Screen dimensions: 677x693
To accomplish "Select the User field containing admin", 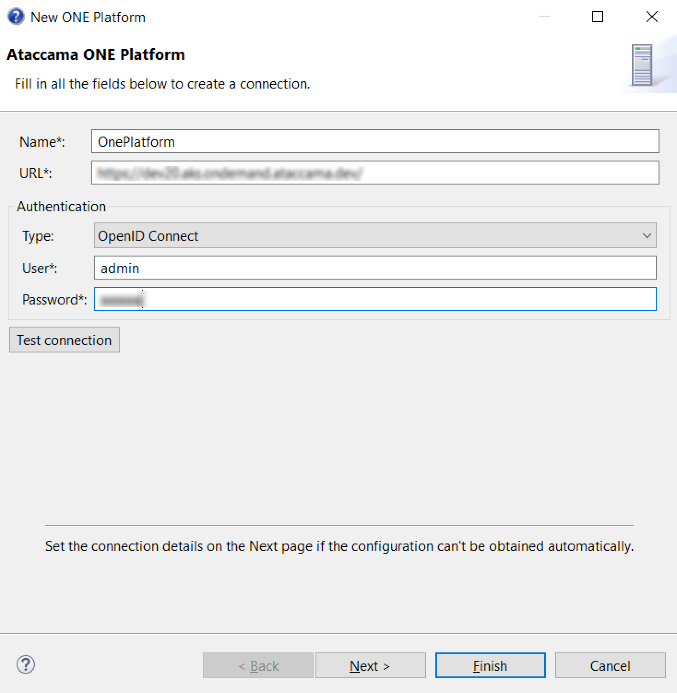I will pos(374,268).
